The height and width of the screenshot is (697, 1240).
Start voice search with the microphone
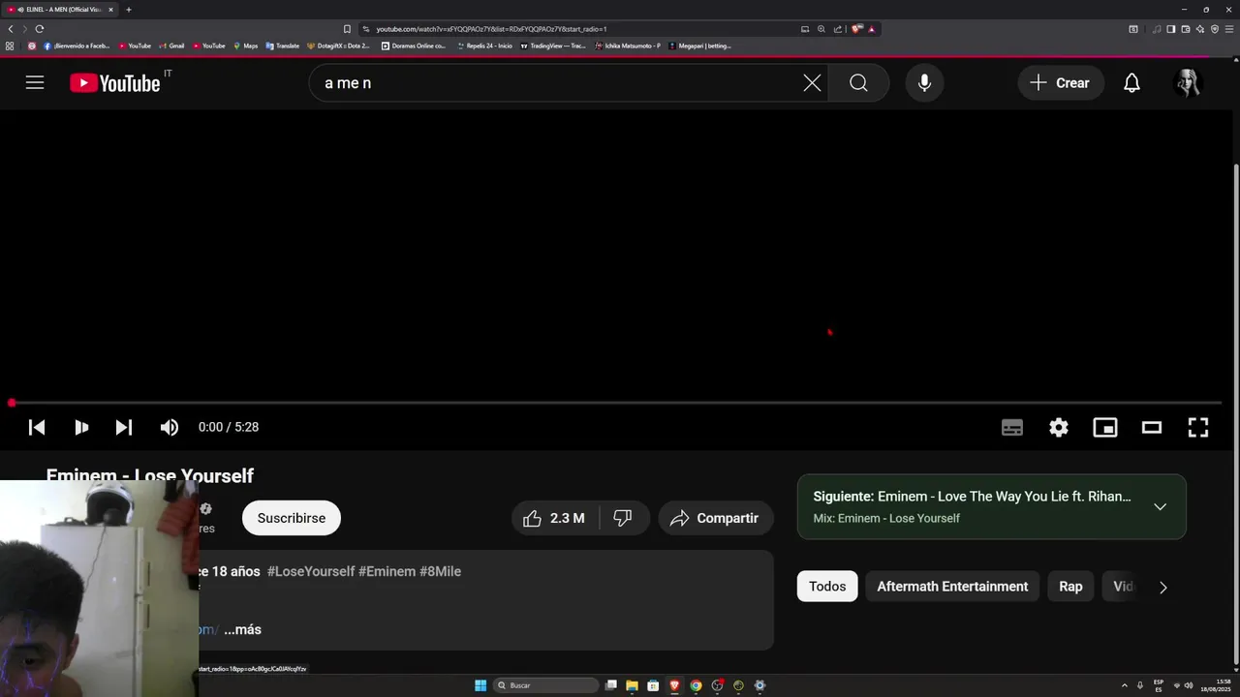tap(924, 83)
